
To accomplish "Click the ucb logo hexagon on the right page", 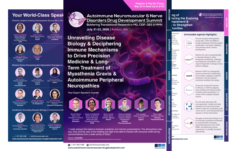I will (189, 106).
